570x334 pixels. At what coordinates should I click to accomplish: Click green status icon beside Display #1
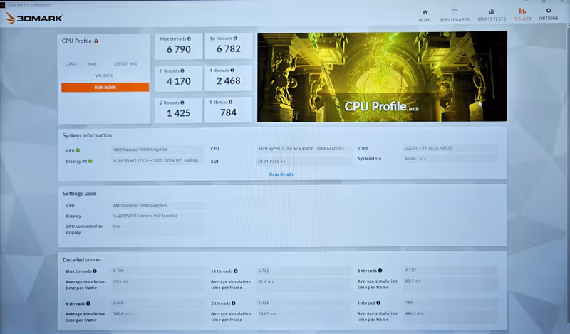coord(90,161)
